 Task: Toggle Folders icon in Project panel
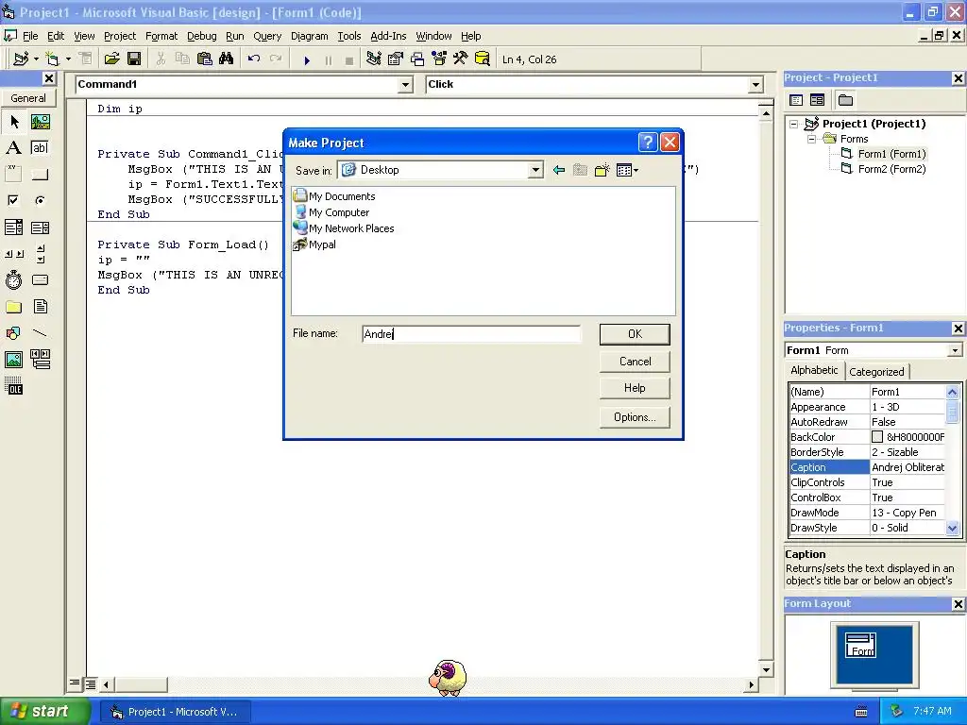coord(845,100)
